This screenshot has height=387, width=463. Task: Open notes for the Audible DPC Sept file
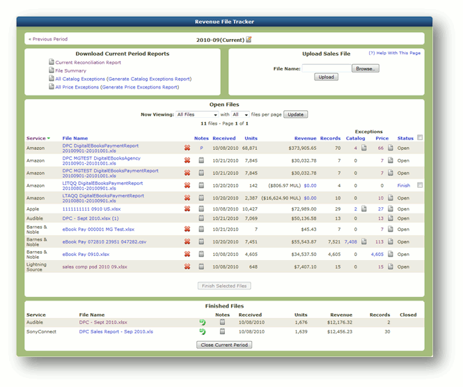201,218
